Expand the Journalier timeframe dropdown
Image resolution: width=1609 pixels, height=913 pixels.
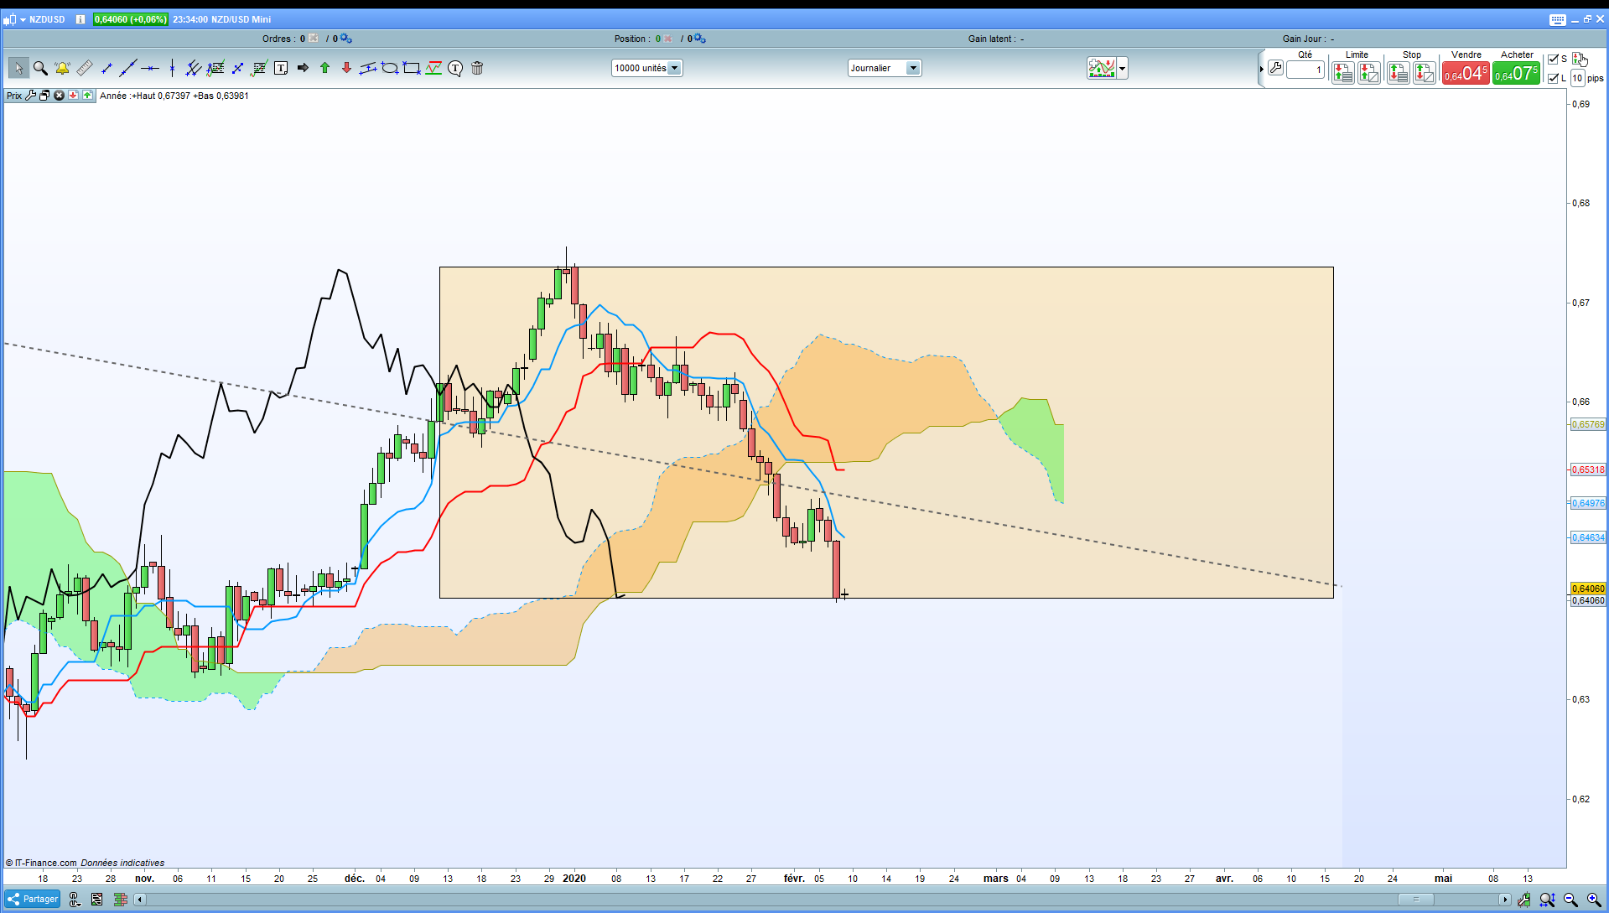click(x=913, y=69)
